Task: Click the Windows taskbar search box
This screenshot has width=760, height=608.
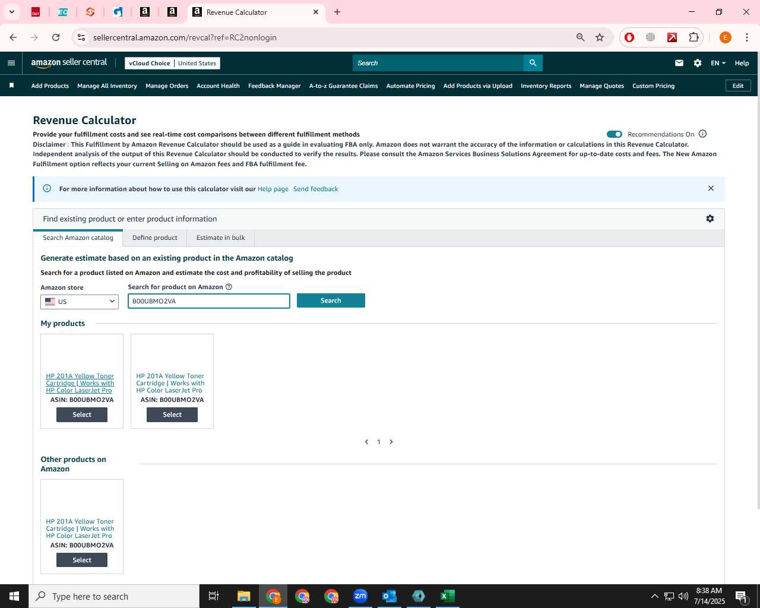Action: click(114, 596)
